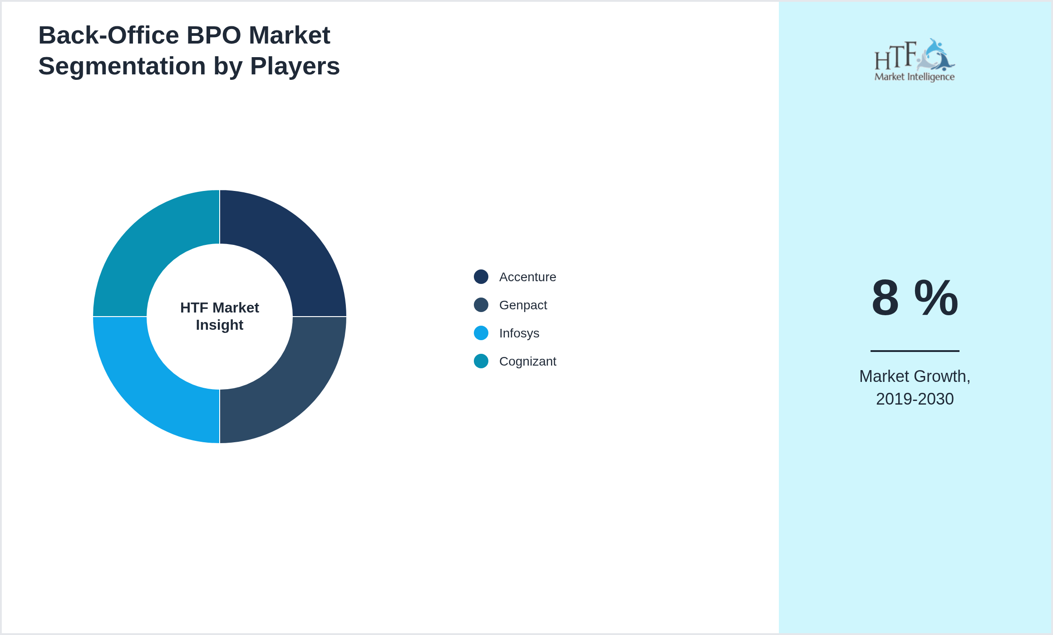Click the Back-Office BPO Market chart title
1053x635 pixels.
coord(189,50)
